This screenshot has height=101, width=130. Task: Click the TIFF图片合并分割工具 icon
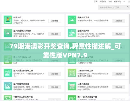[8, 98]
